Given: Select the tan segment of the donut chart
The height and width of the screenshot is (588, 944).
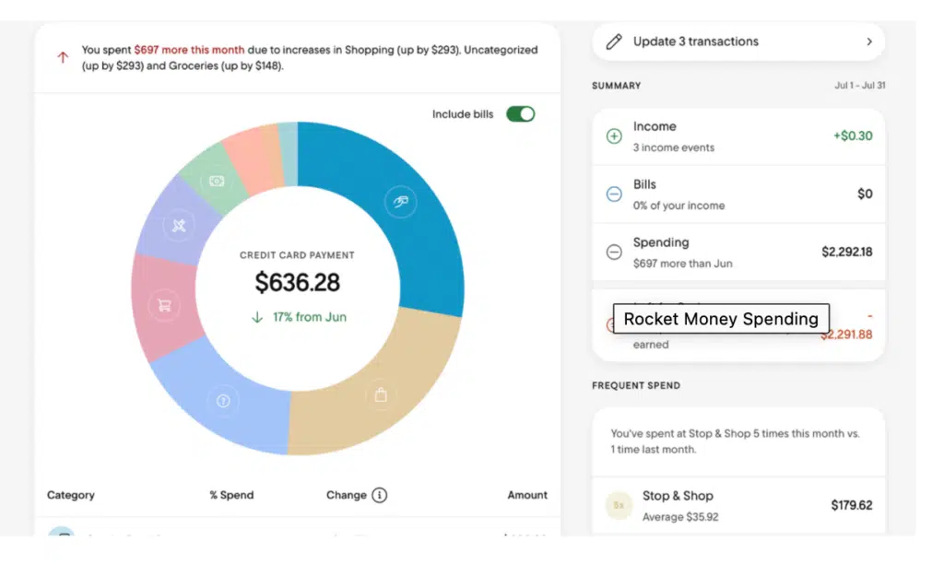Looking at the screenshot, I should click(x=396, y=378).
